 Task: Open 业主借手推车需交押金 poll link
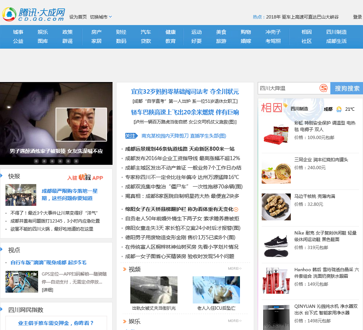pyautogui.click(x=56, y=323)
